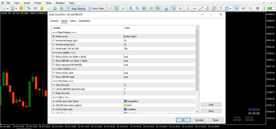Click the LVL icon in toolbar
Viewport: 276px width, 129px height.
click(264, 8)
